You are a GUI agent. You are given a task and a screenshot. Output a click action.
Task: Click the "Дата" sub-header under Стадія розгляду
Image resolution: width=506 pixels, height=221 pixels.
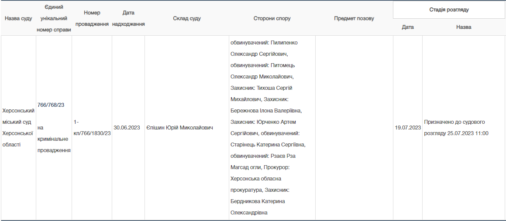click(407, 27)
